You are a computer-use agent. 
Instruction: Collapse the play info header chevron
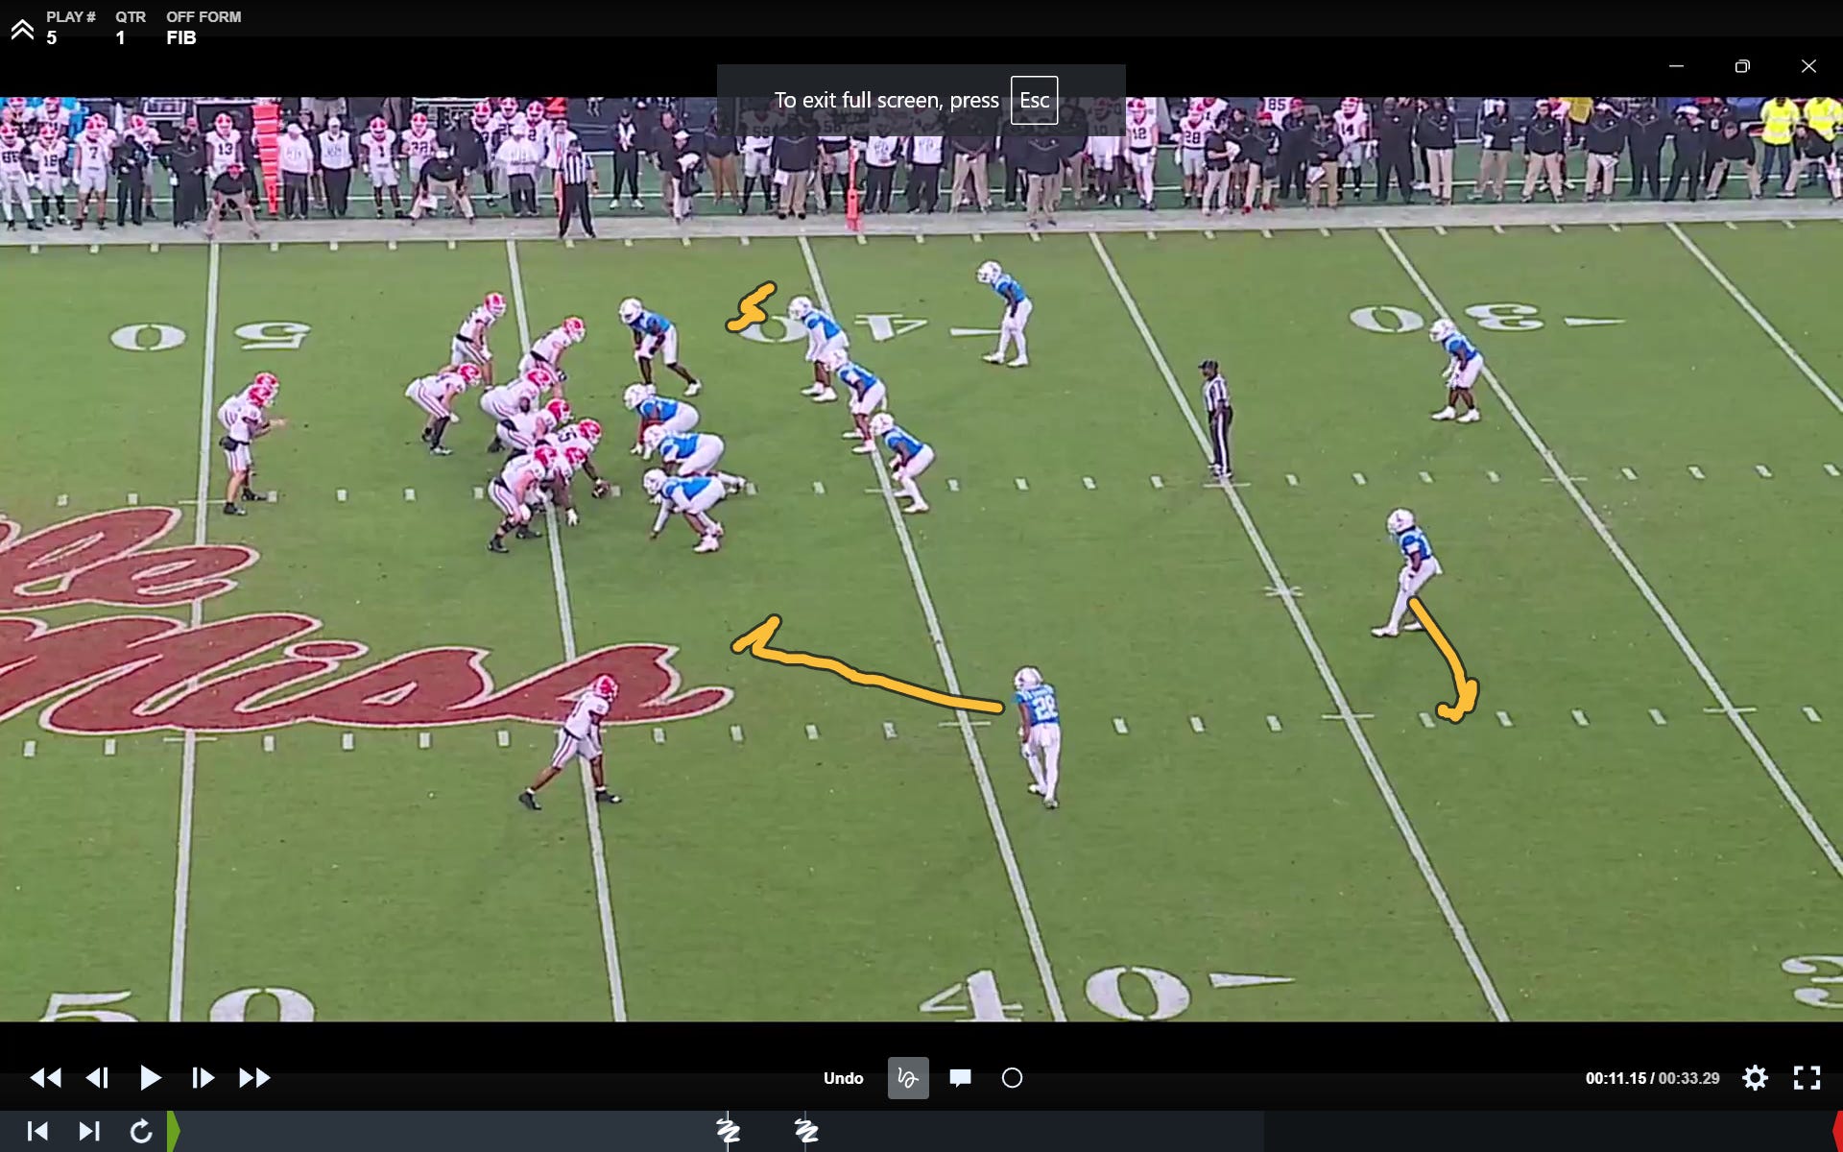(x=22, y=30)
